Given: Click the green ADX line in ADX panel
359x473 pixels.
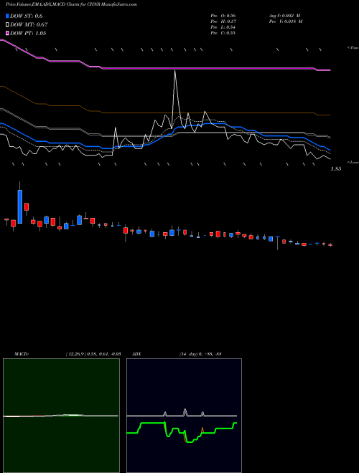Looking at the screenshot, I should pos(182,431).
